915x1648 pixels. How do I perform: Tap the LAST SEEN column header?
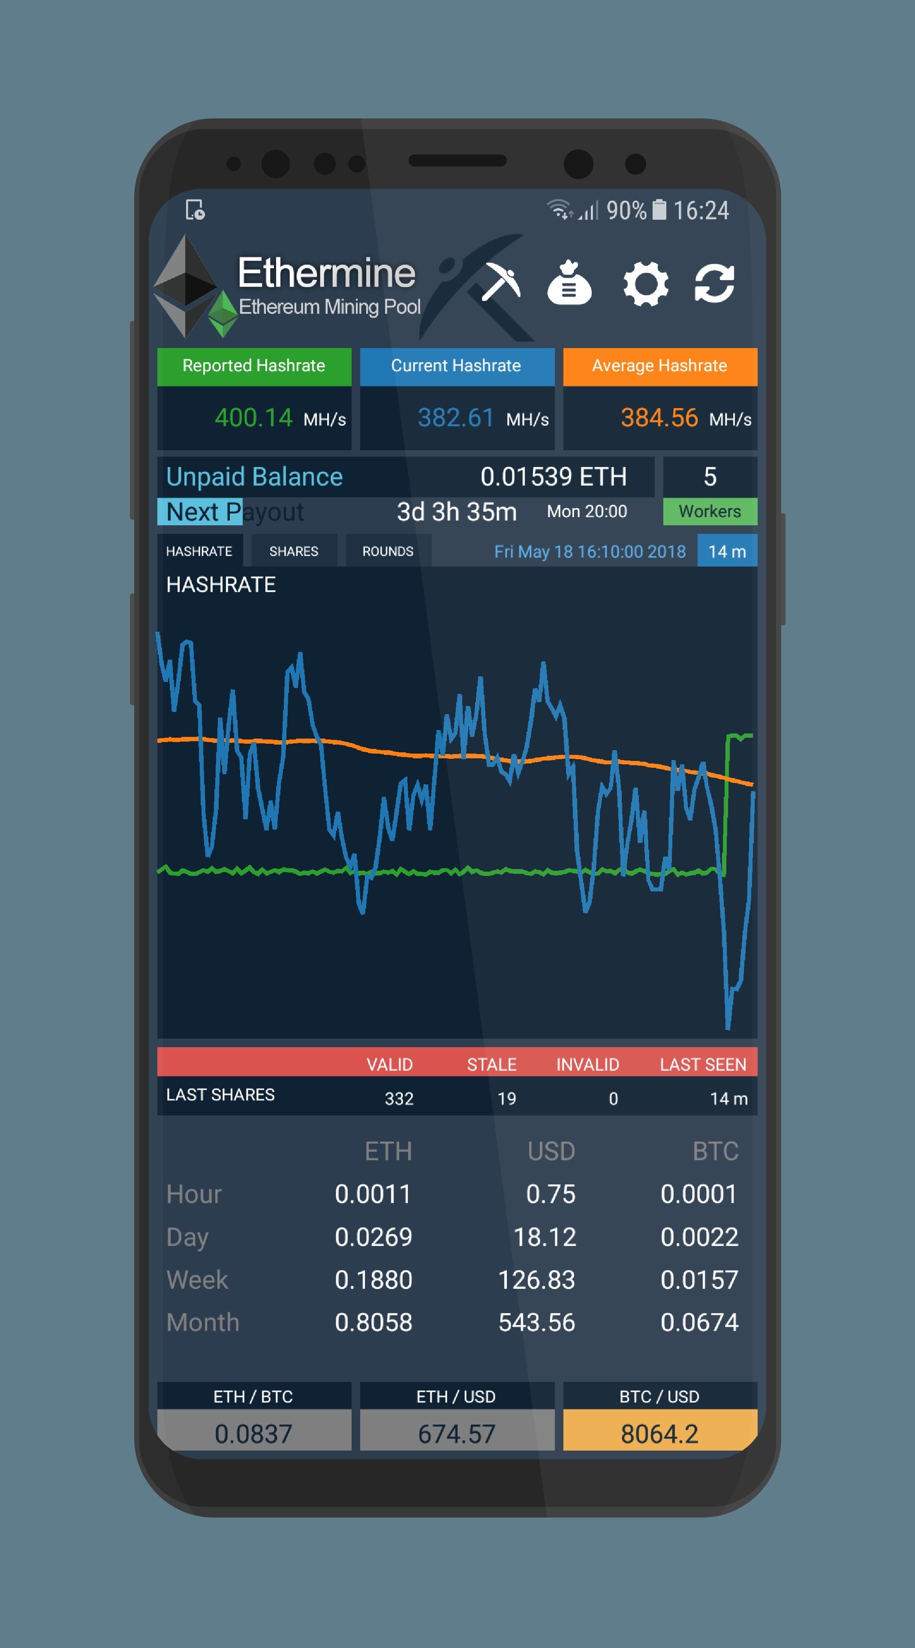(703, 1064)
